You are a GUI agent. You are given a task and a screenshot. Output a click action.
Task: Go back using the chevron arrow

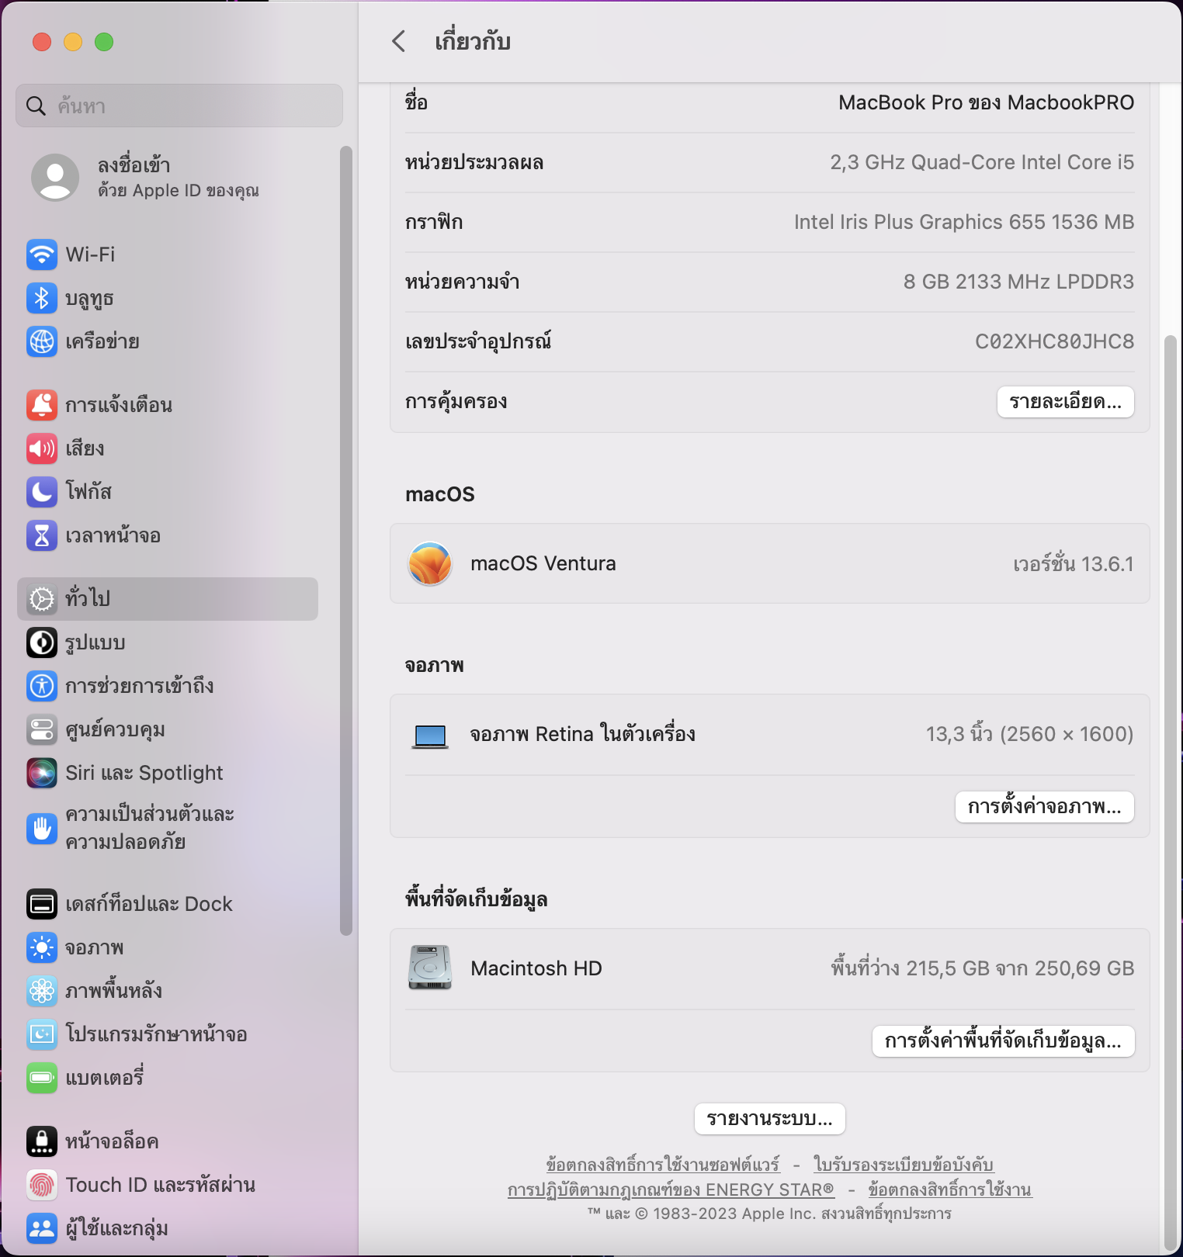coord(399,41)
